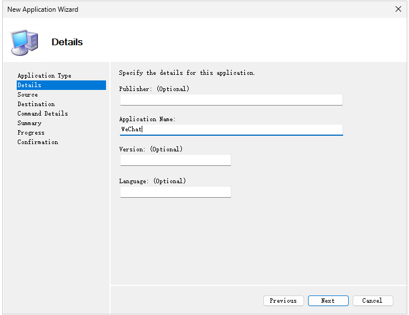Jump to the Summary step in the sidebar

tap(29, 123)
